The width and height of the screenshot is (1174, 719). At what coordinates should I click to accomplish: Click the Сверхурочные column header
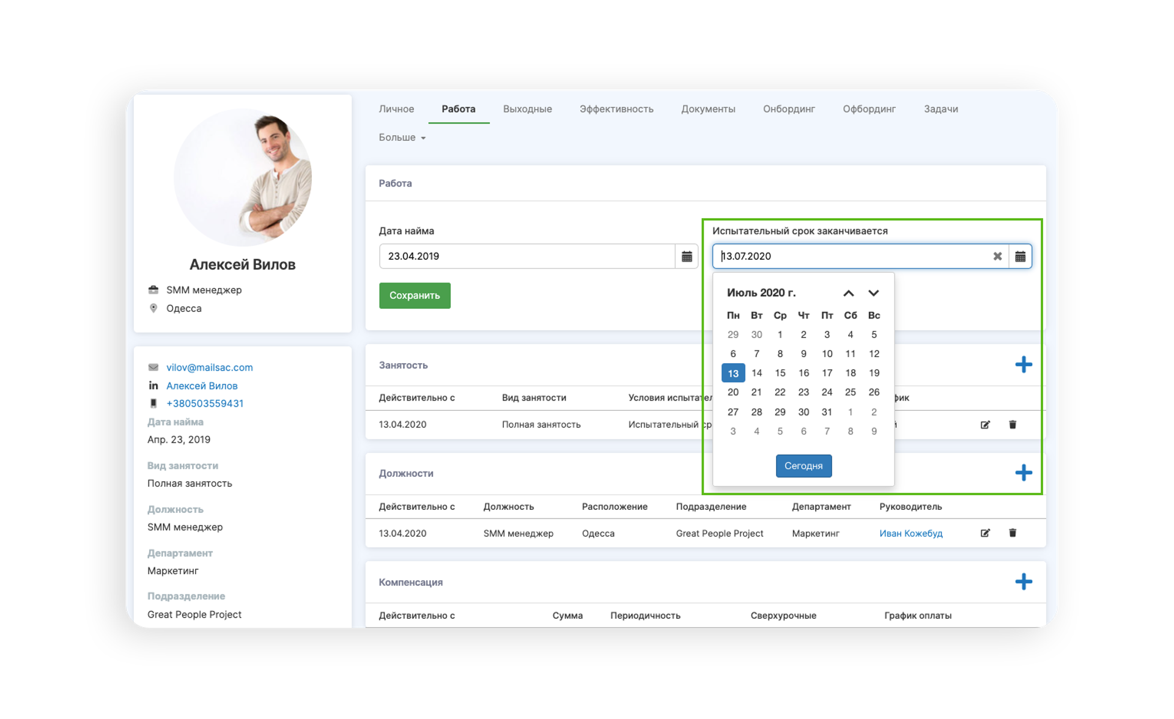783,616
